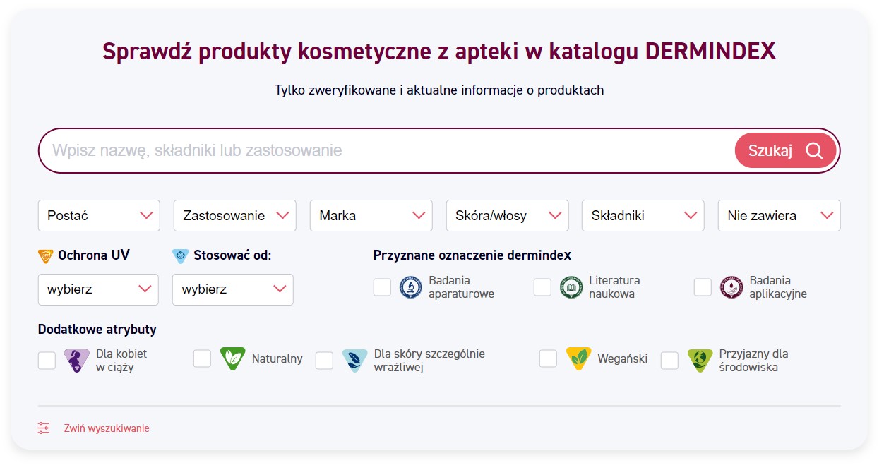Click the DERMINDEX catalog main heading
The height and width of the screenshot is (470, 884).
coord(439,52)
